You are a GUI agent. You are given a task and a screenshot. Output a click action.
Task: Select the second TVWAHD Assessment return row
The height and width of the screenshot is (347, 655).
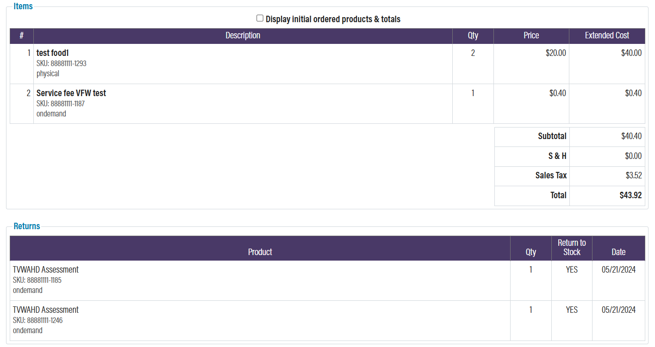[46, 310]
